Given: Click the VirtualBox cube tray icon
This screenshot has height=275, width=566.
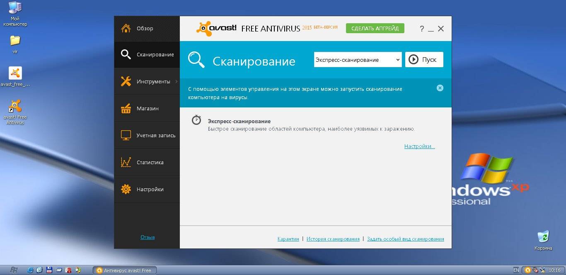Looking at the screenshot, I should [x=542, y=270].
